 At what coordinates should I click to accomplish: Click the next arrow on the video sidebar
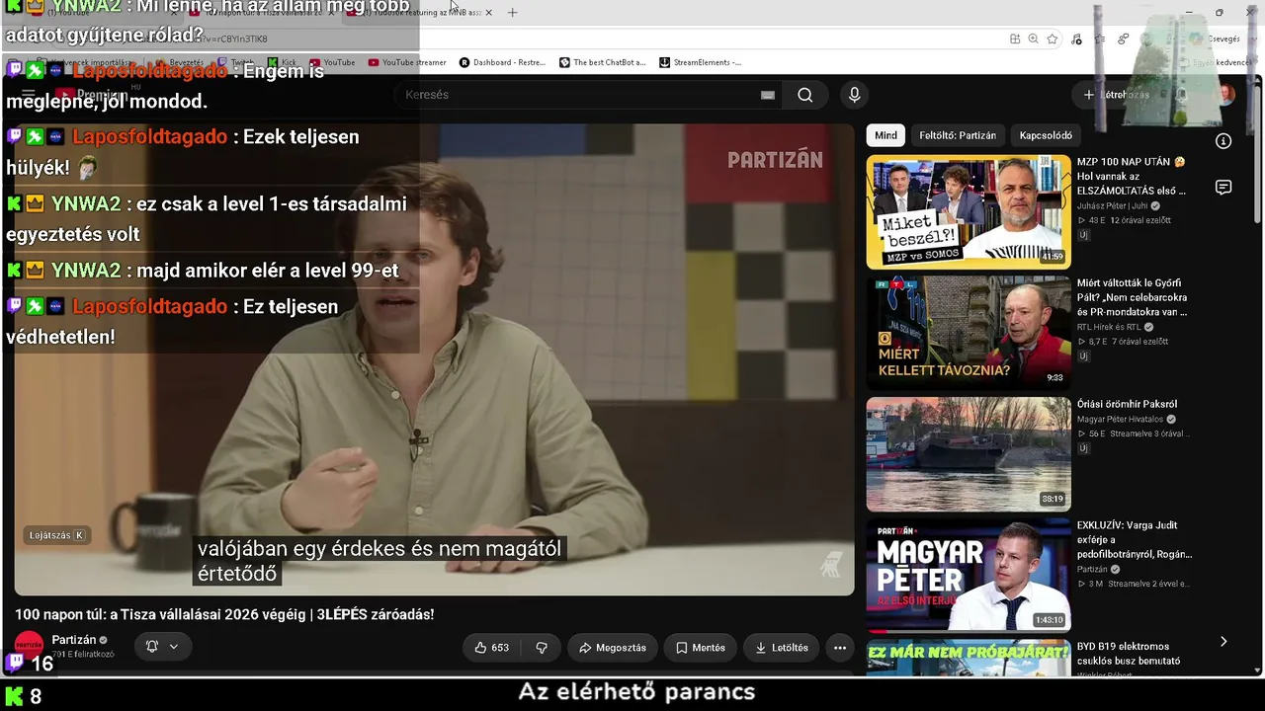[1223, 642]
